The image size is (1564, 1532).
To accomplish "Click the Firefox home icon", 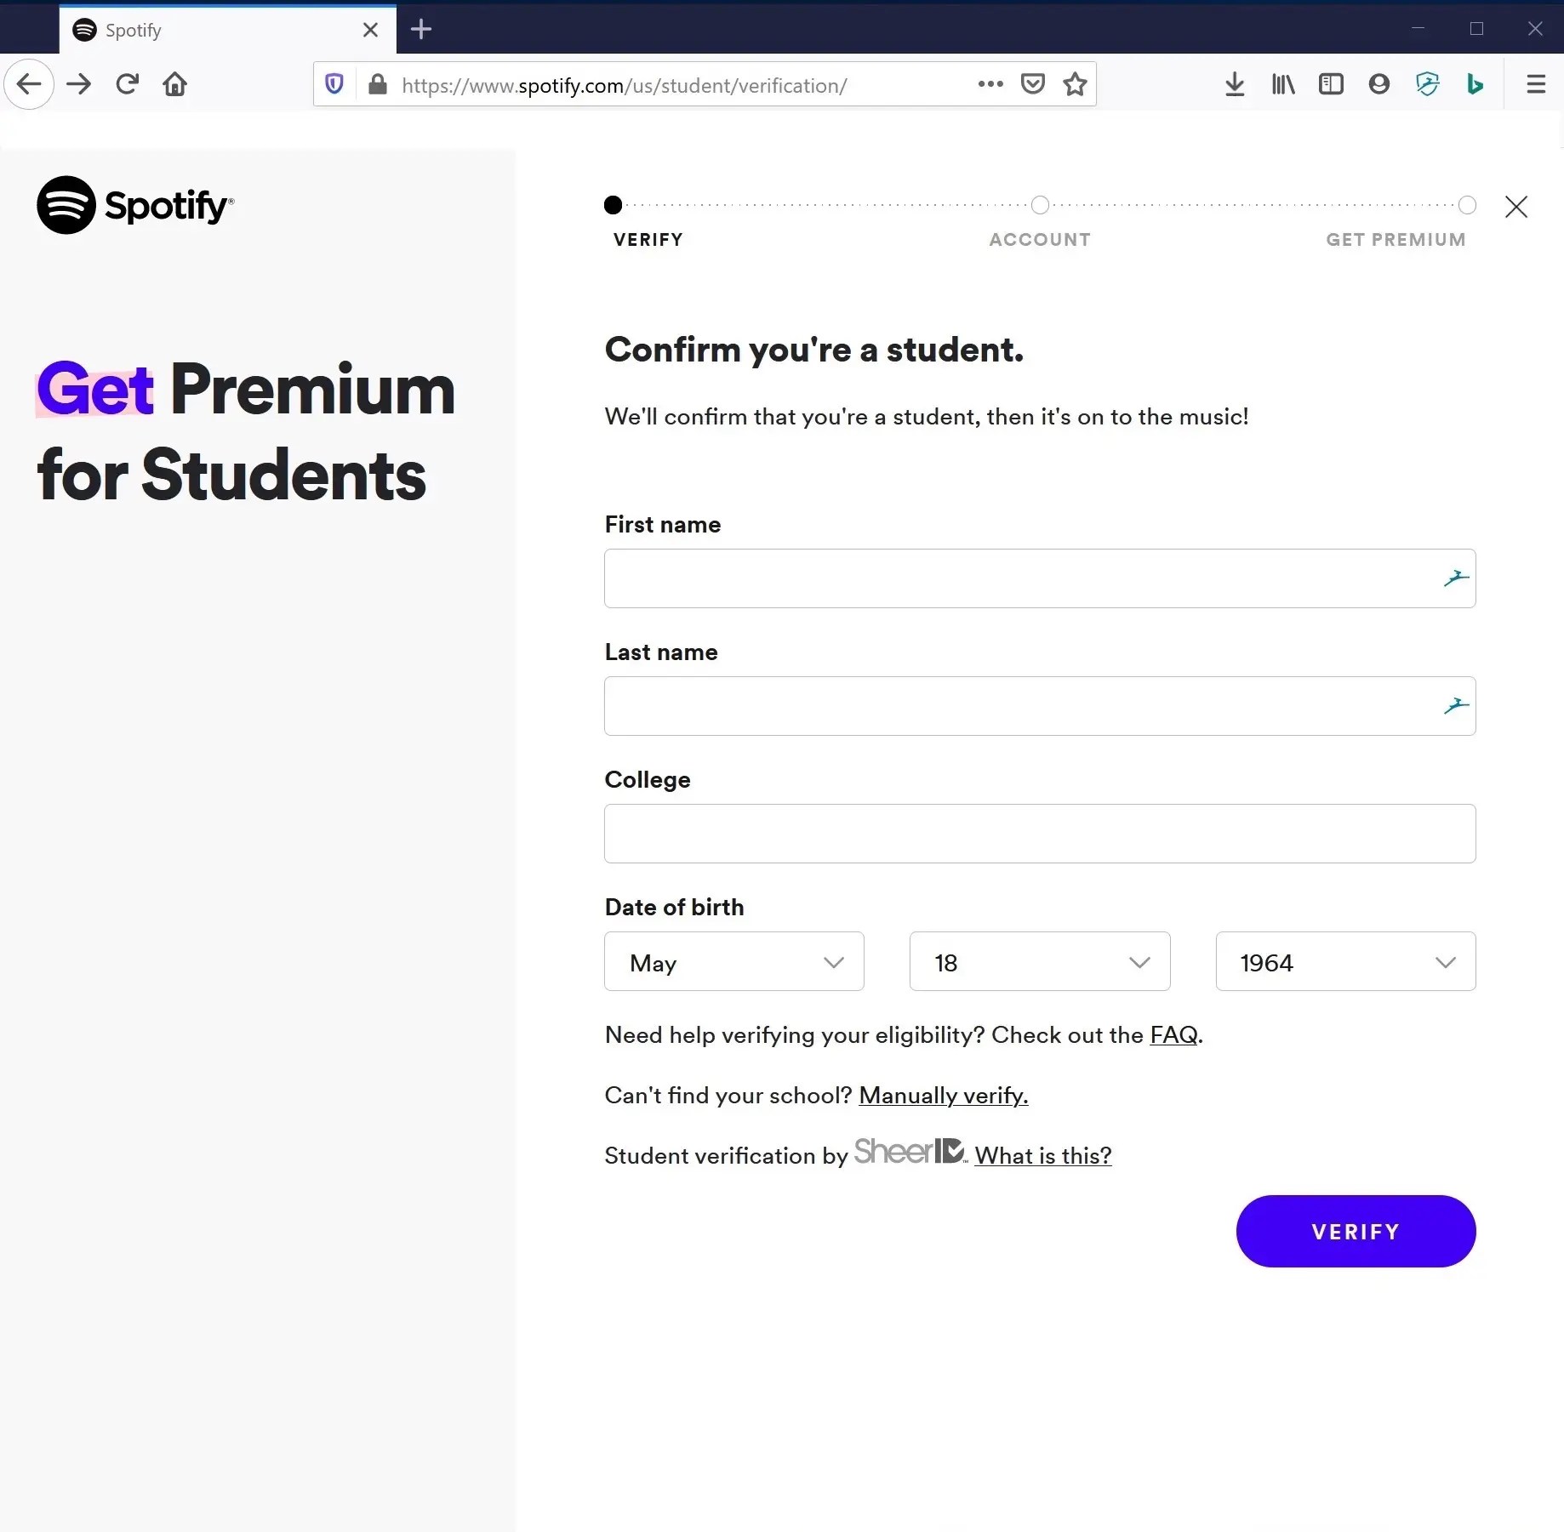I will coord(175,84).
